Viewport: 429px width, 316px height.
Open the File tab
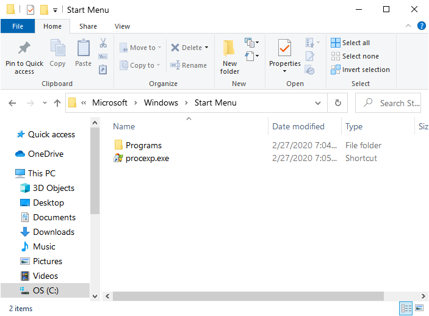click(x=18, y=26)
